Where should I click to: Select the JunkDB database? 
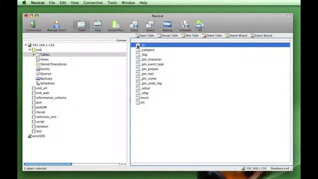click(39, 107)
